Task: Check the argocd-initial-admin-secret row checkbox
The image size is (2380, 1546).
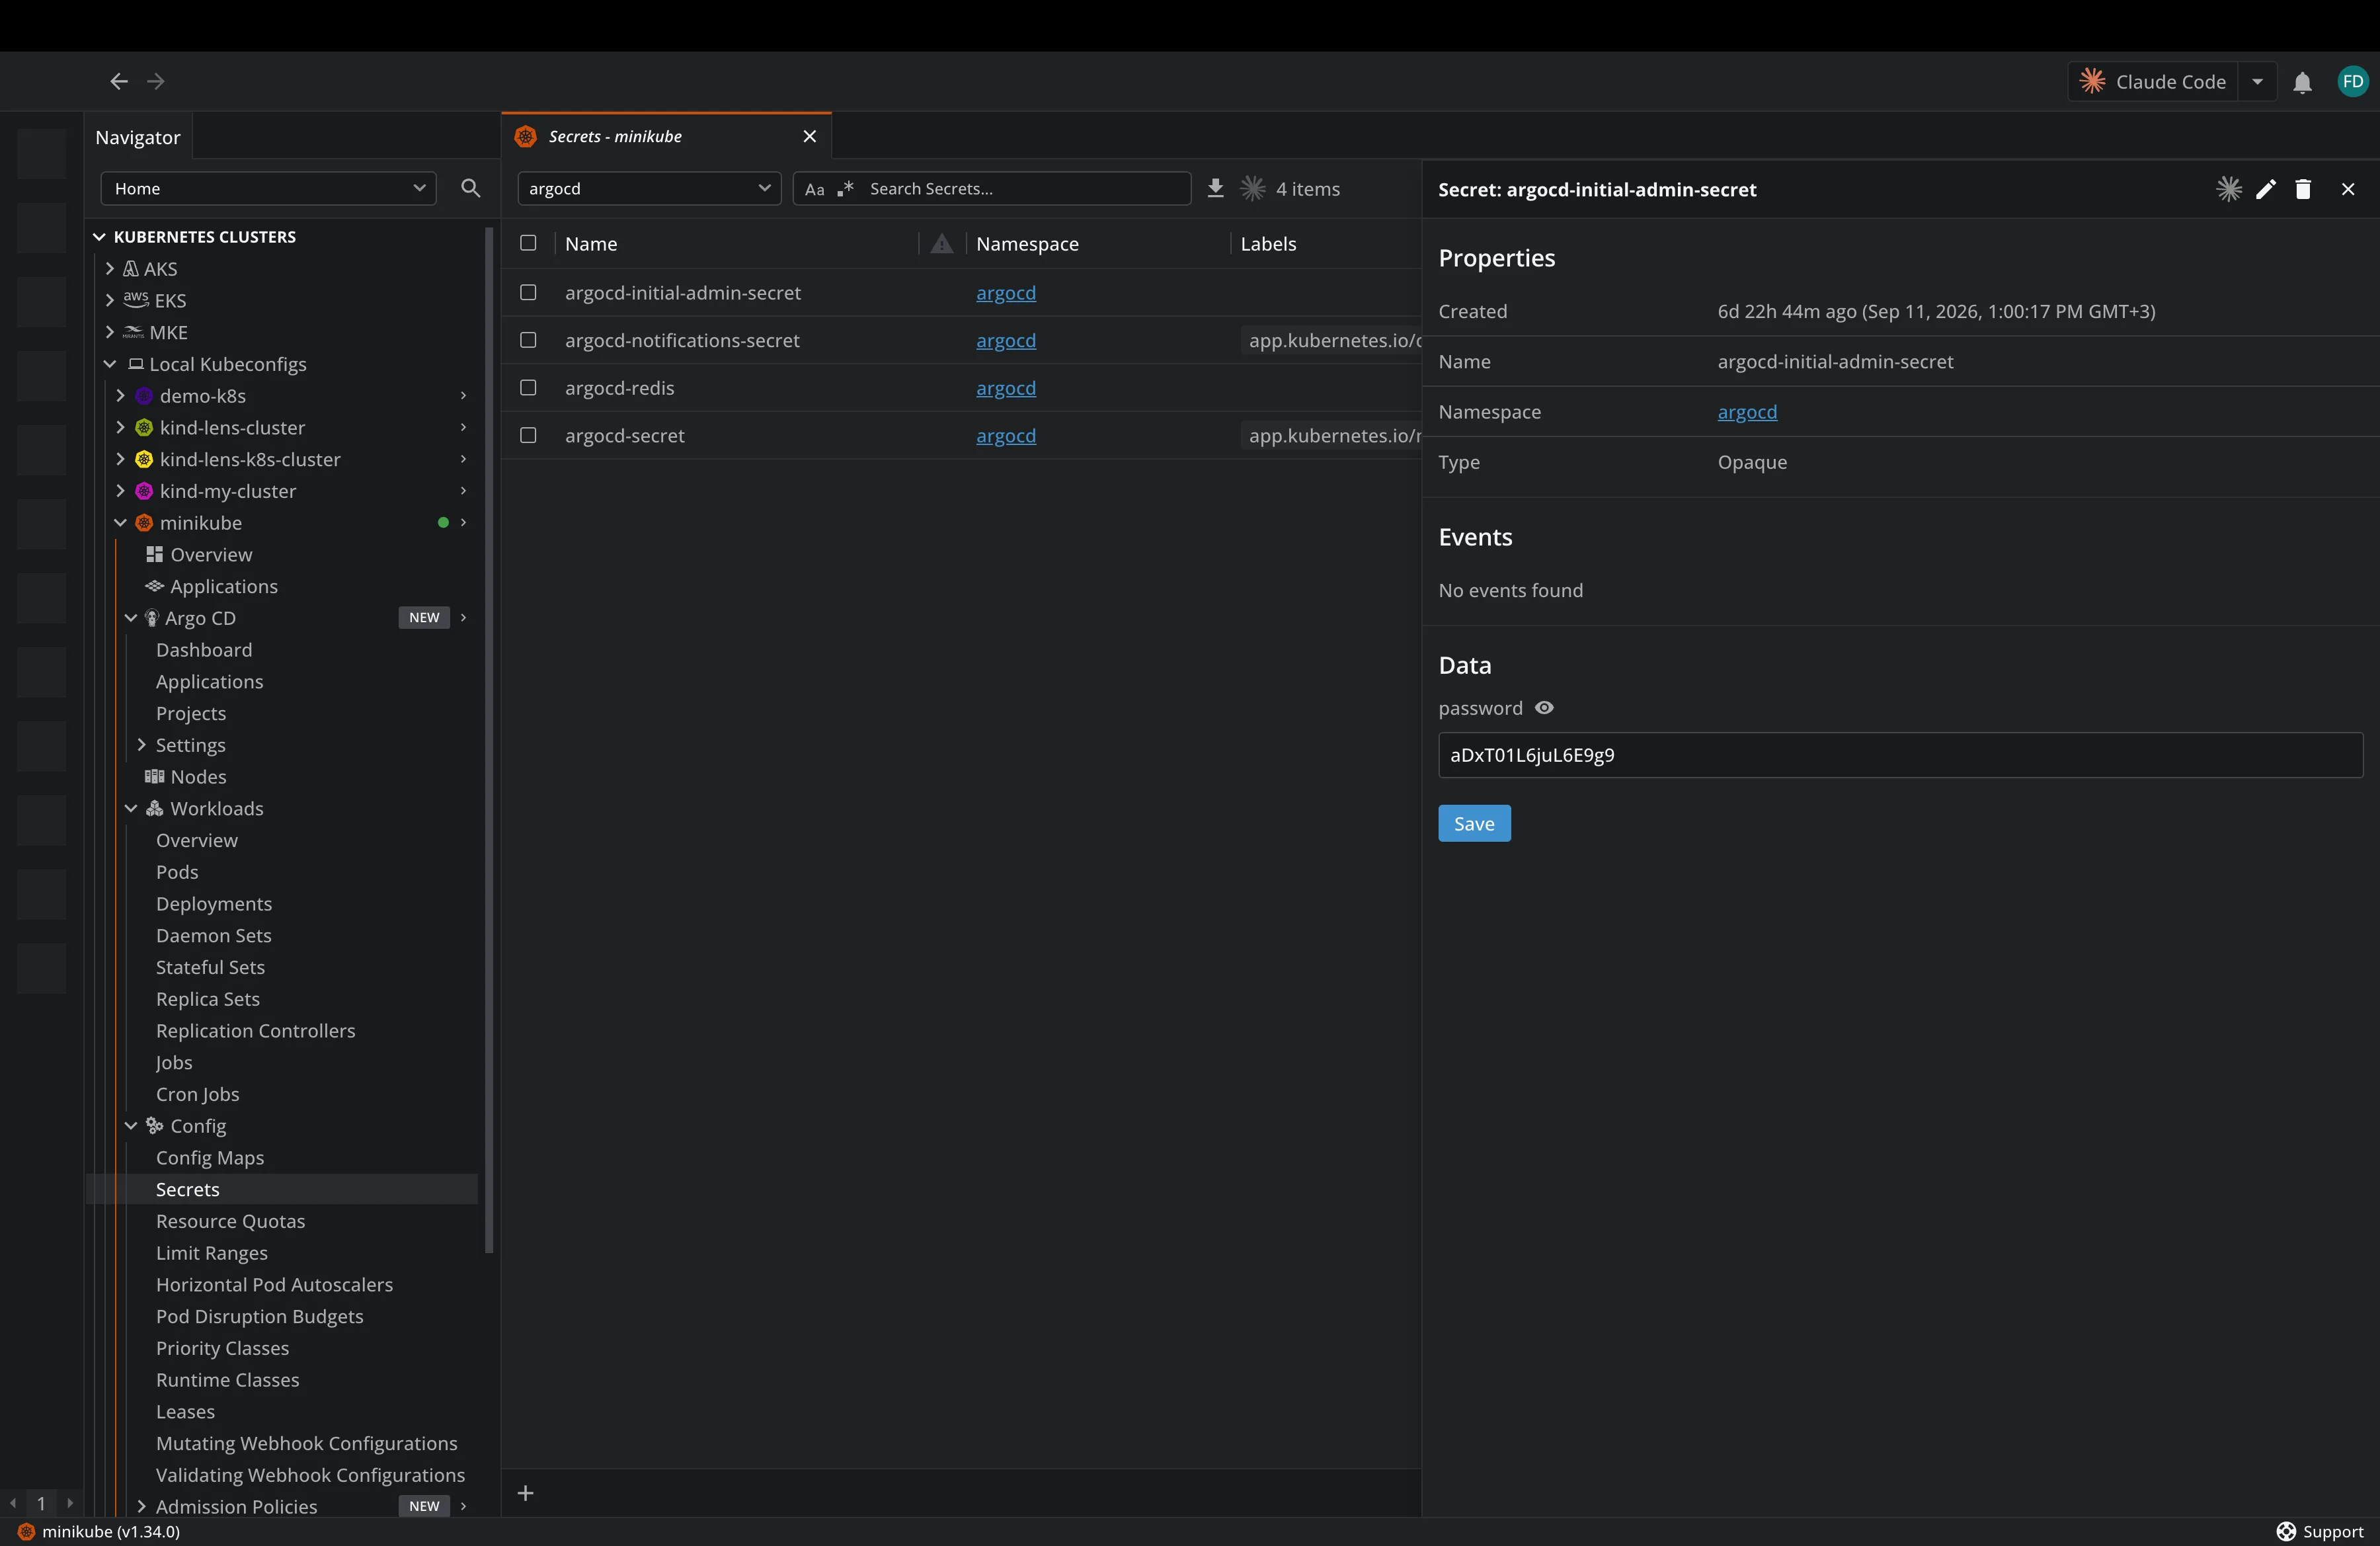Action: coord(528,292)
